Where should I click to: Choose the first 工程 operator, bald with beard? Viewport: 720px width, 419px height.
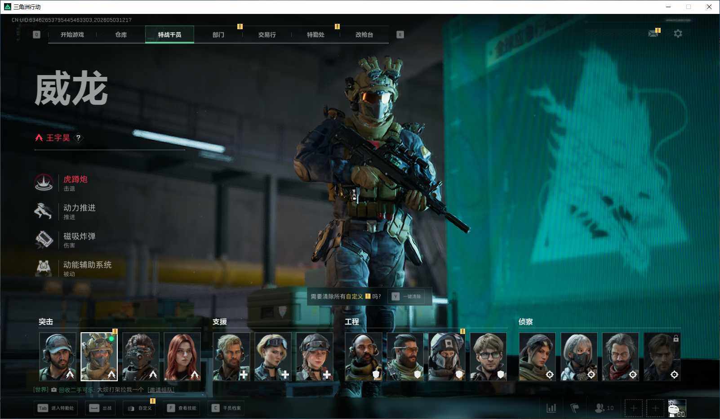coord(364,357)
